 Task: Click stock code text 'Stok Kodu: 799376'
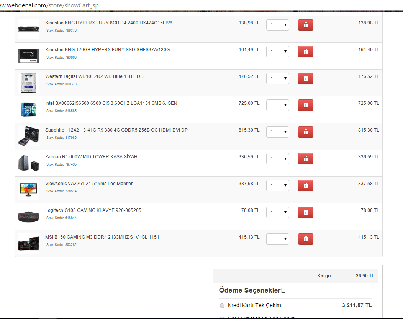point(61,31)
